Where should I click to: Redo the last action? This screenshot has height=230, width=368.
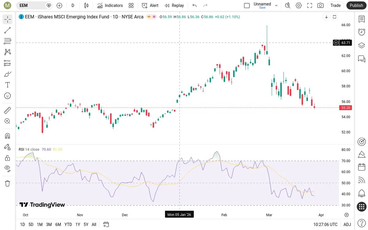click(x=205, y=5)
